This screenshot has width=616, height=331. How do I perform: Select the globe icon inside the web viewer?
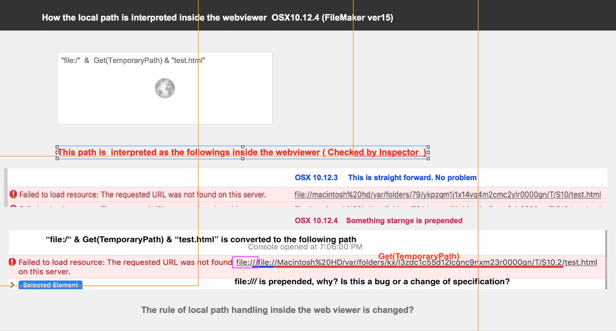pyautogui.click(x=165, y=88)
